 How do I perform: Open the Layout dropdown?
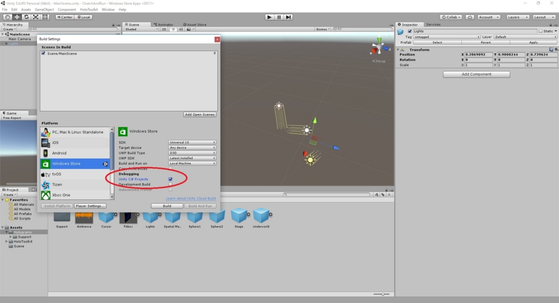pos(544,17)
